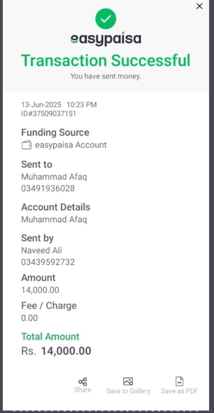Click the green success checkmark icon
This screenshot has height=413, width=214.
tap(105, 19)
